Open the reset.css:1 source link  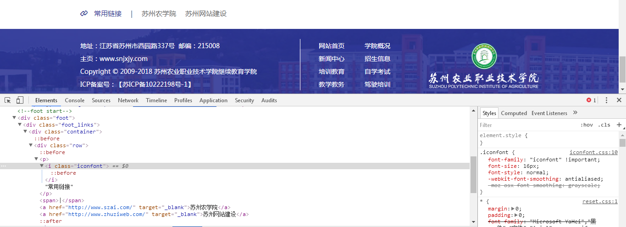[600, 201]
